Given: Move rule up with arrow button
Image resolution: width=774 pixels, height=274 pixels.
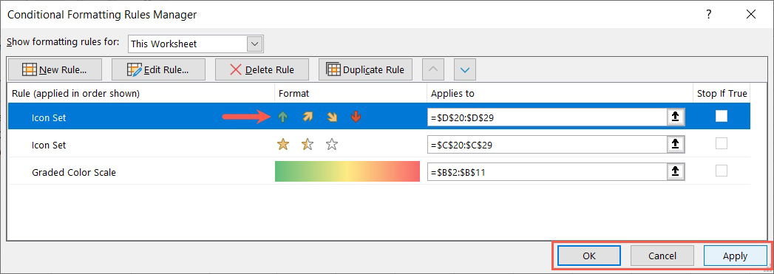Looking at the screenshot, I should pos(433,70).
